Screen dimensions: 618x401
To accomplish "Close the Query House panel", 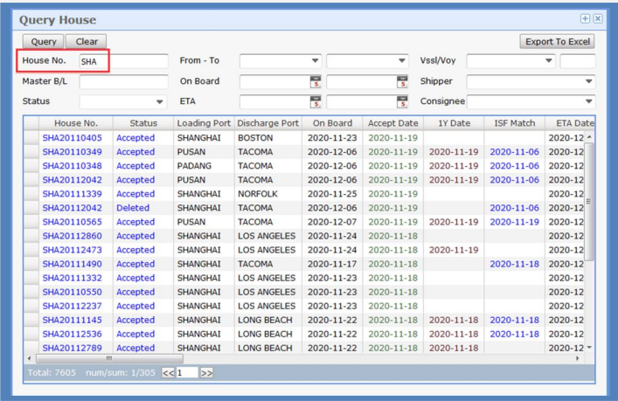I will (598, 18).
